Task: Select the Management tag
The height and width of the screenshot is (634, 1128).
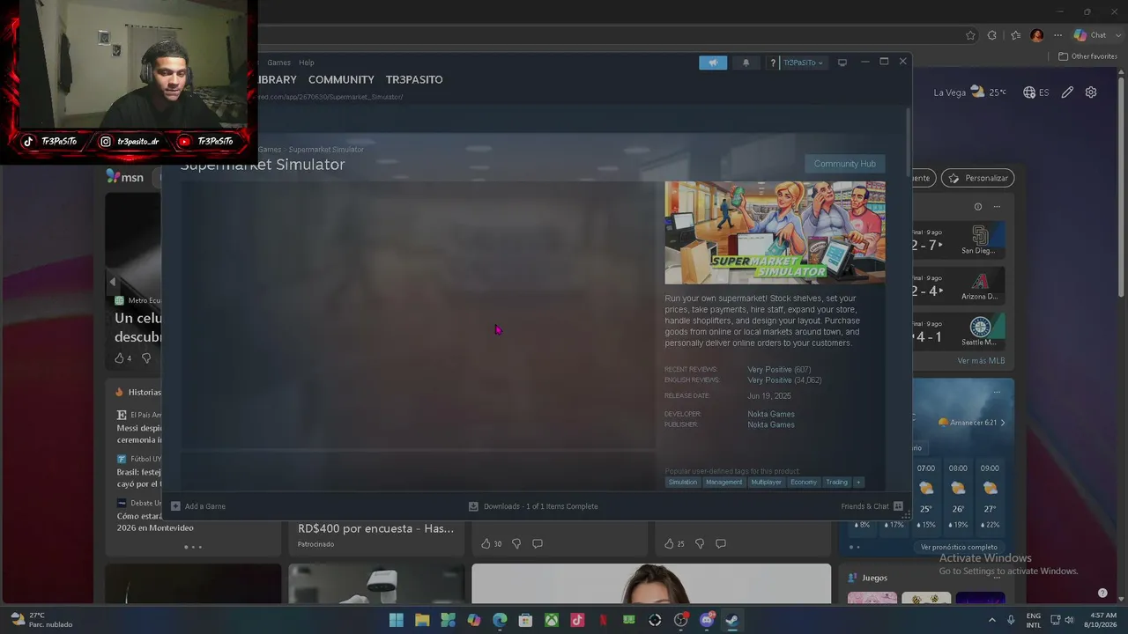Action: (724, 483)
